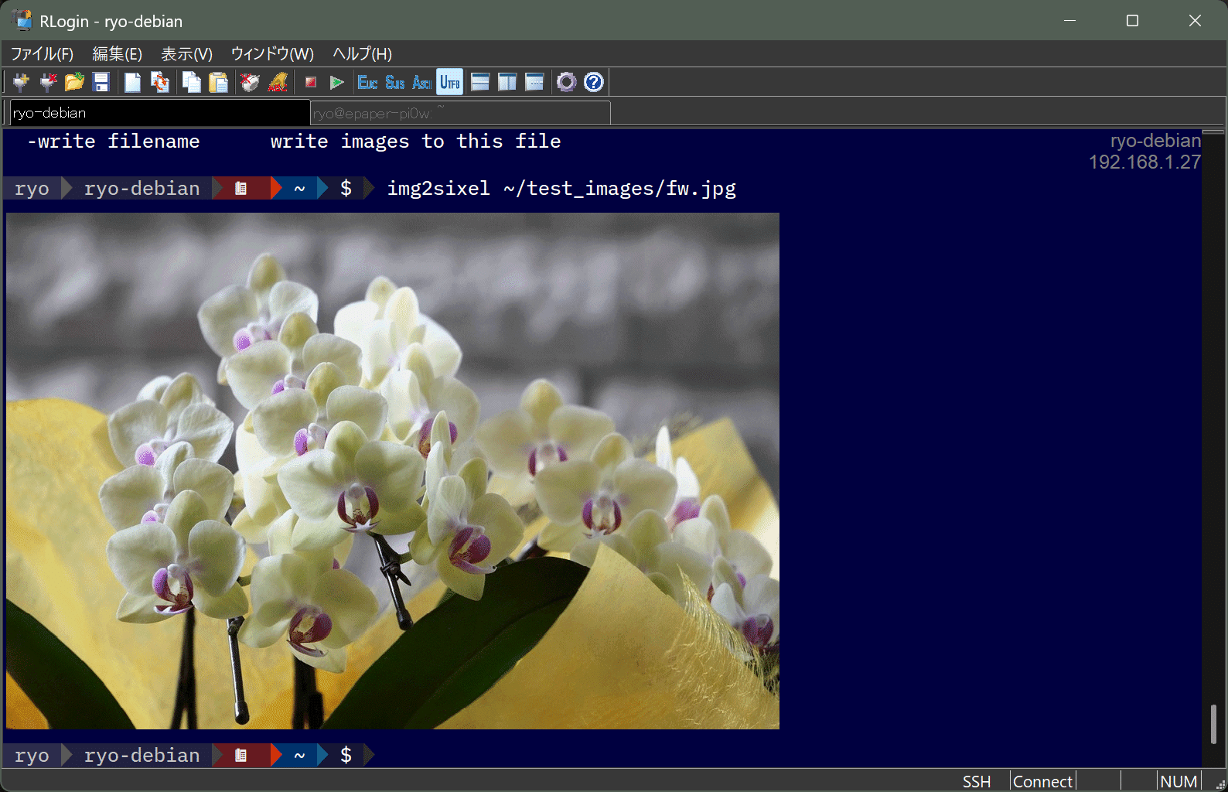Click the third pane layout icon

(x=534, y=82)
